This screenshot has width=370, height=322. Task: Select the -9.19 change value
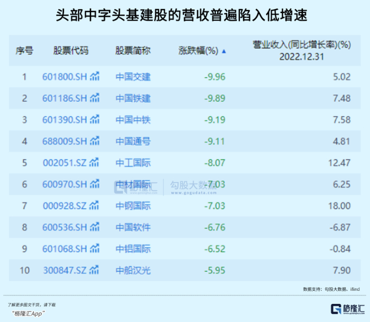point(215,120)
